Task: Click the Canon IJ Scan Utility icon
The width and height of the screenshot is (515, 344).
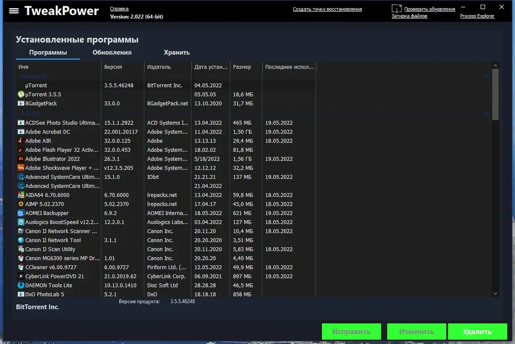Action: click(21, 249)
